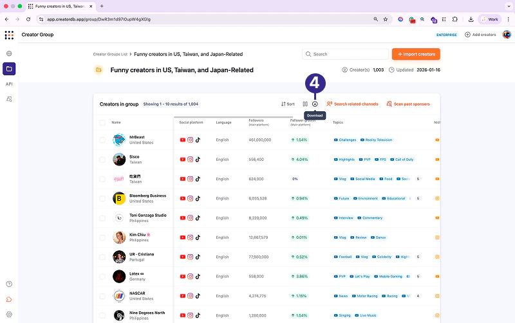Toggle the select-all checkbox in the header
This screenshot has width=515, height=323.
tap(102, 123)
